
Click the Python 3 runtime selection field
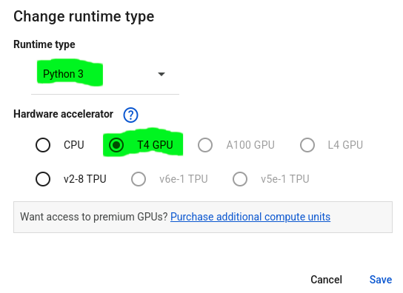point(105,74)
